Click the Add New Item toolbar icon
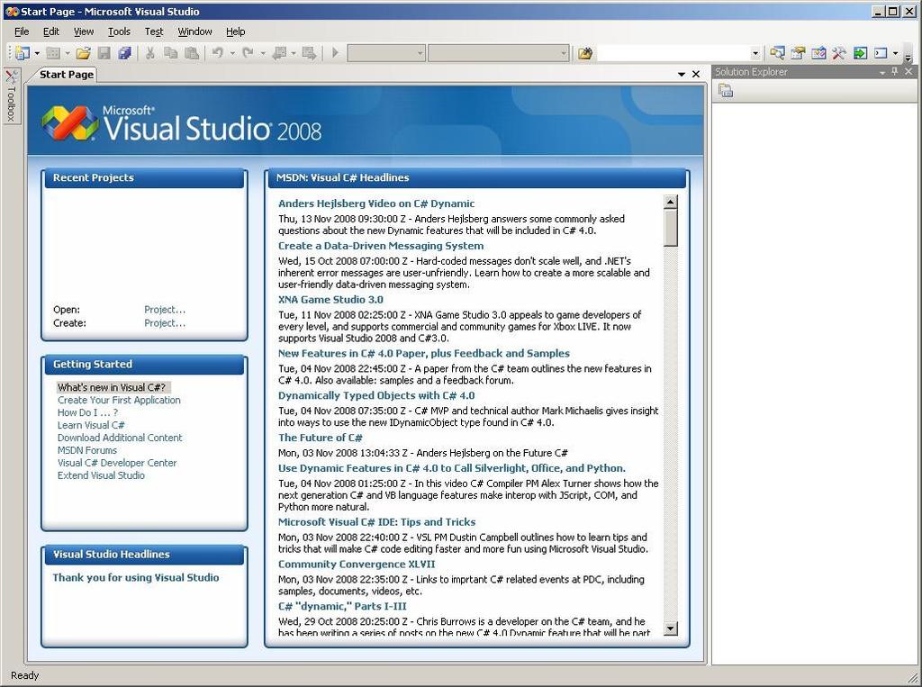The width and height of the screenshot is (922, 687). (53, 53)
